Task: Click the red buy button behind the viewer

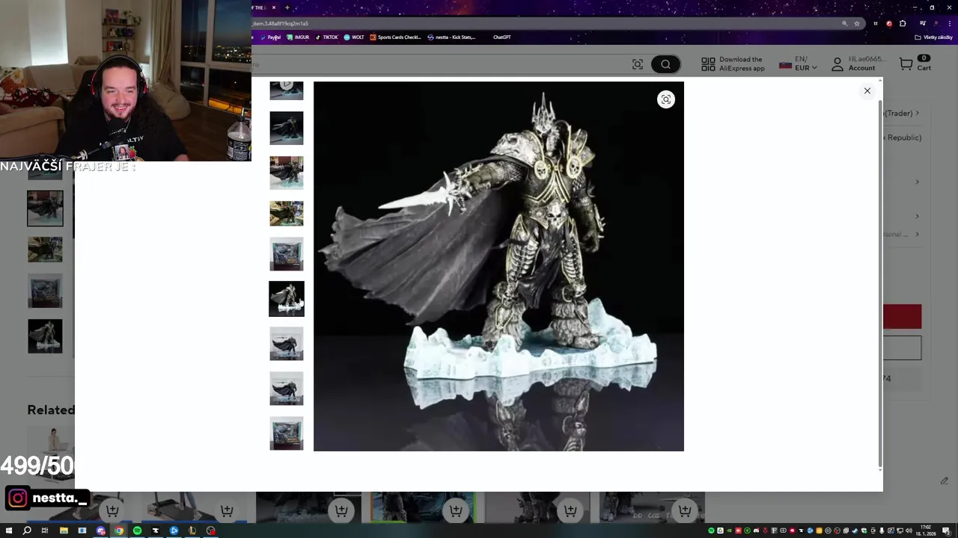Action: pos(902,317)
